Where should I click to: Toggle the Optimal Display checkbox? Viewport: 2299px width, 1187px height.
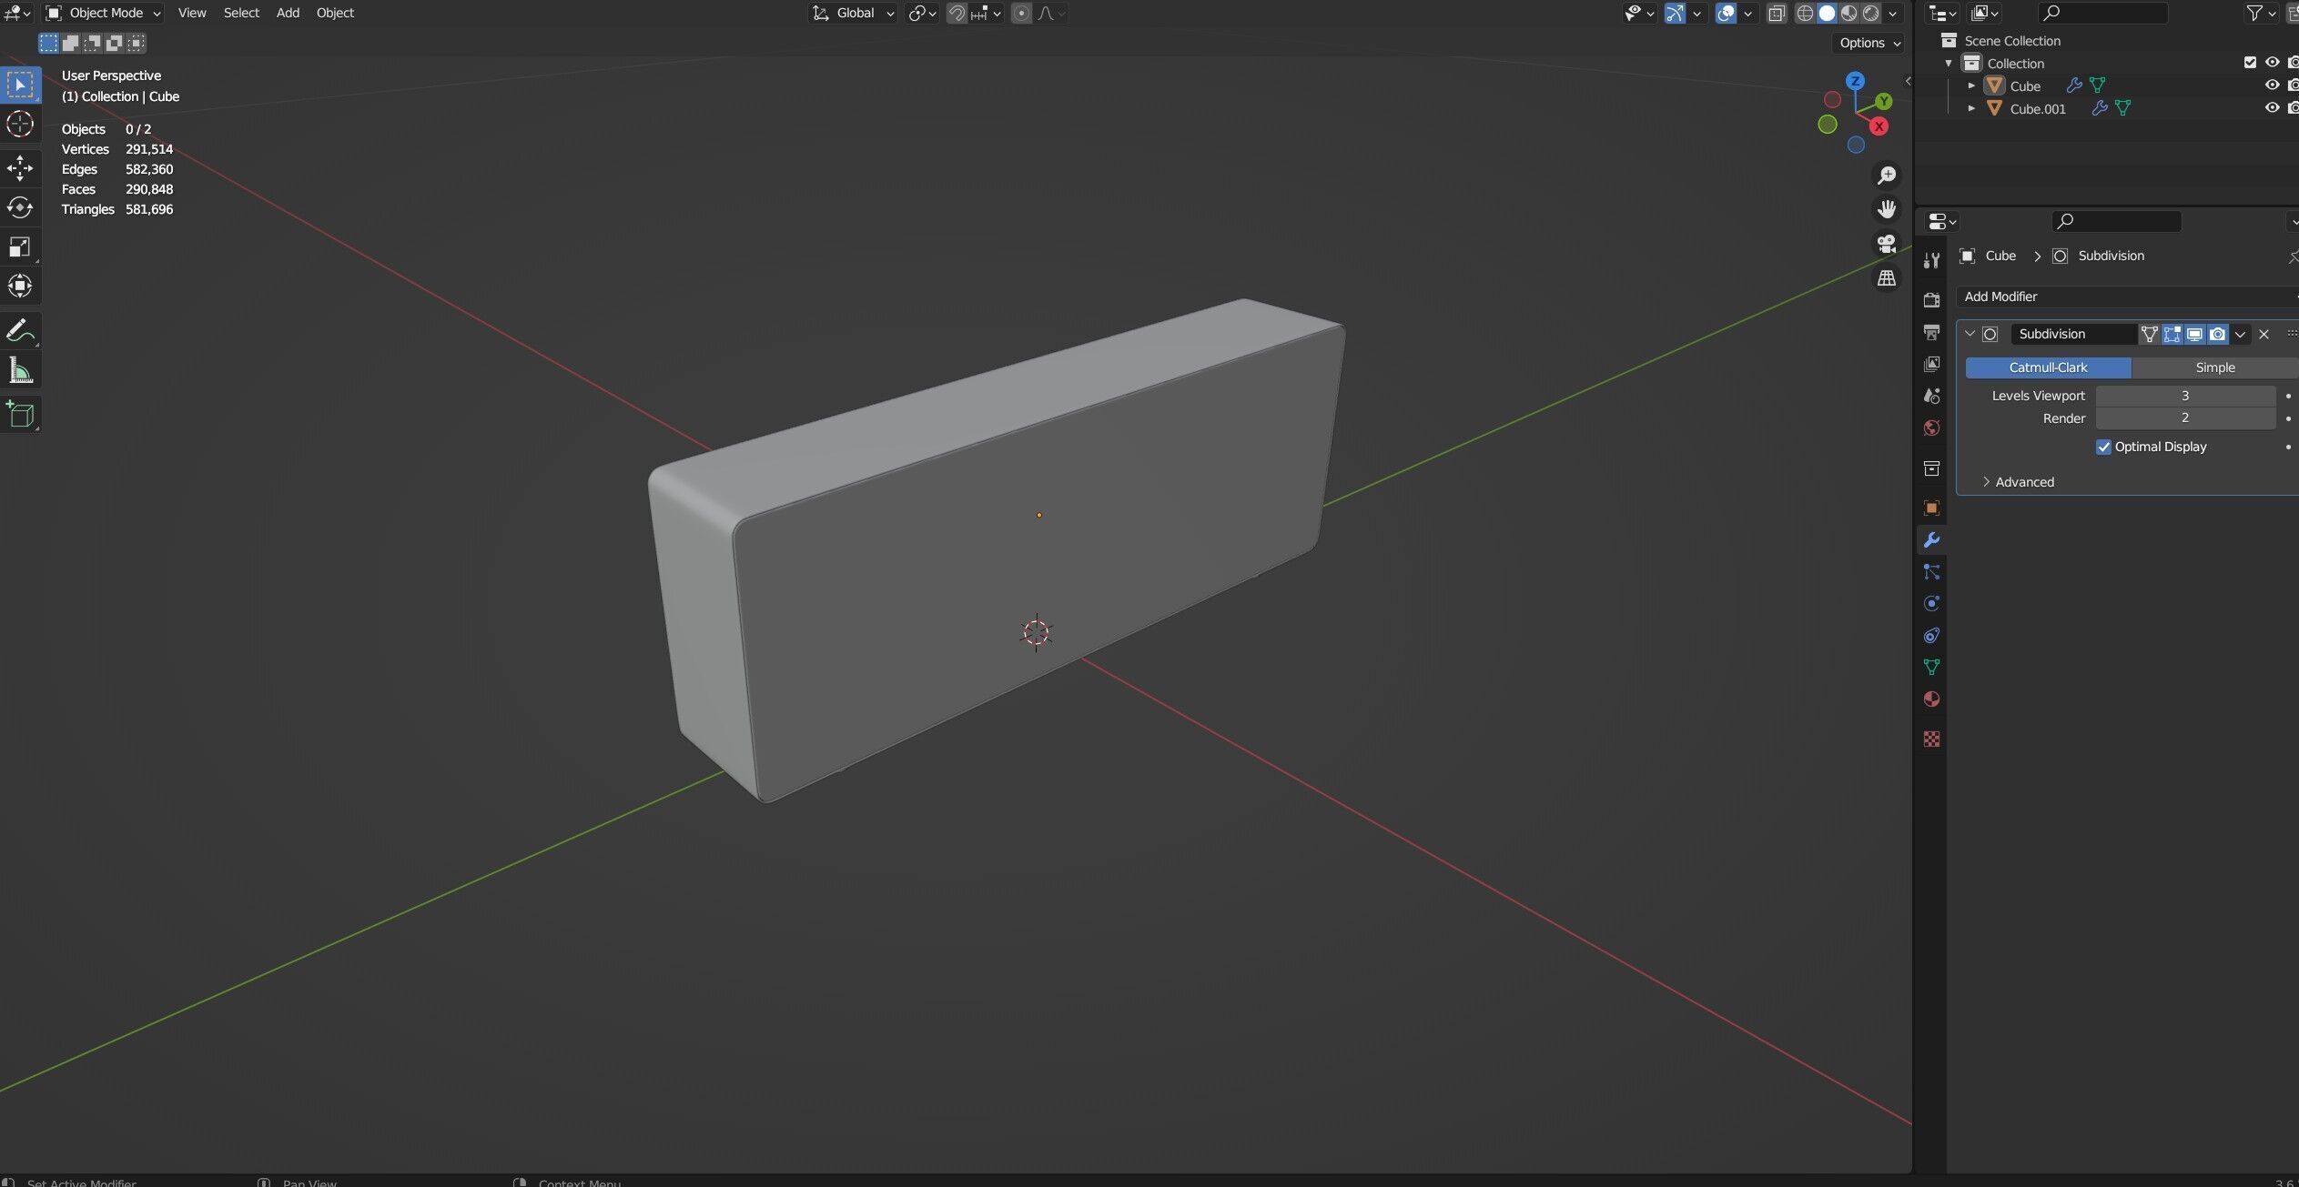coord(2103,447)
